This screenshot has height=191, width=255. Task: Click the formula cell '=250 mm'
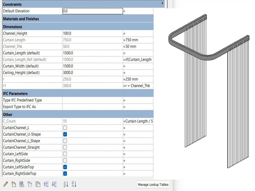[x=138, y=79]
